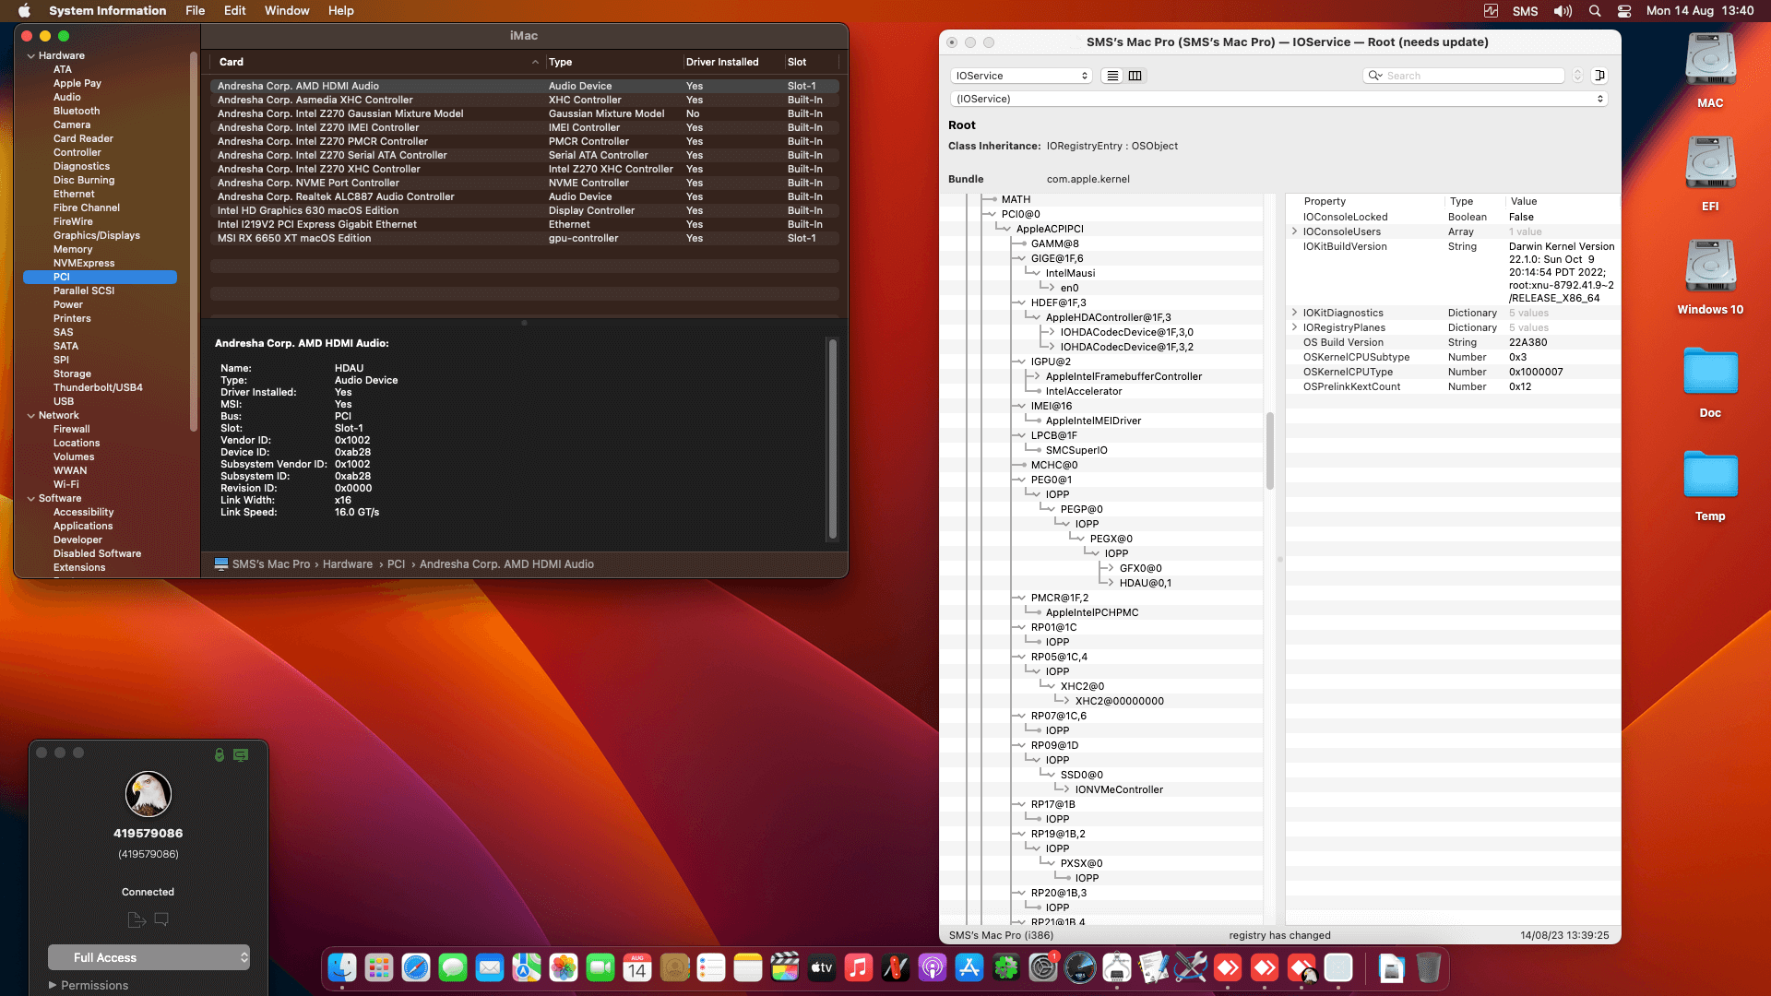Image resolution: width=1771 pixels, height=996 pixels.
Task: Click the AnyDesk file transfer icon
Action: click(137, 919)
